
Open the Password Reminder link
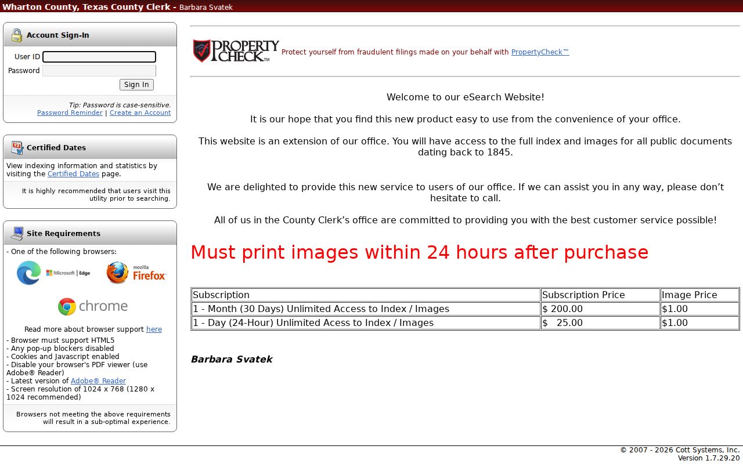pos(70,113)
